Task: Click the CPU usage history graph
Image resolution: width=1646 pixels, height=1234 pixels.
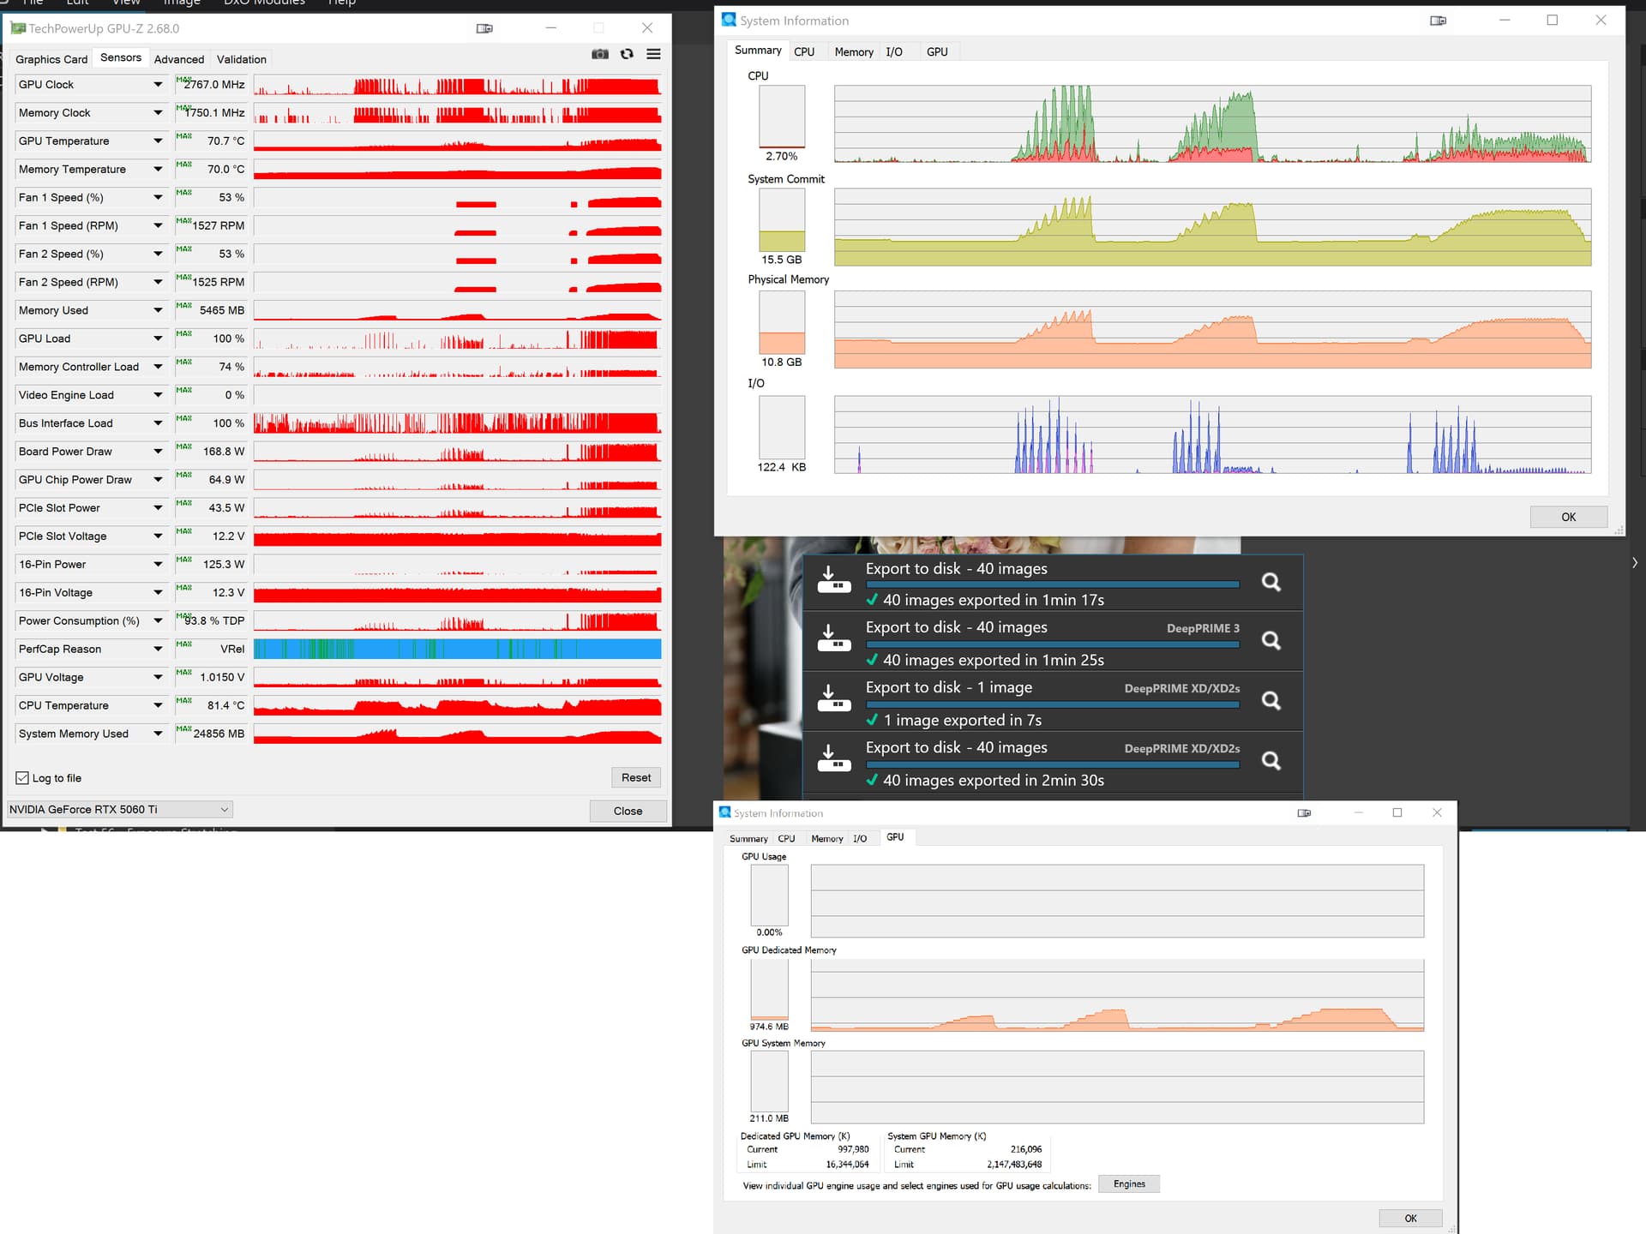Action: coord(1212,124)
